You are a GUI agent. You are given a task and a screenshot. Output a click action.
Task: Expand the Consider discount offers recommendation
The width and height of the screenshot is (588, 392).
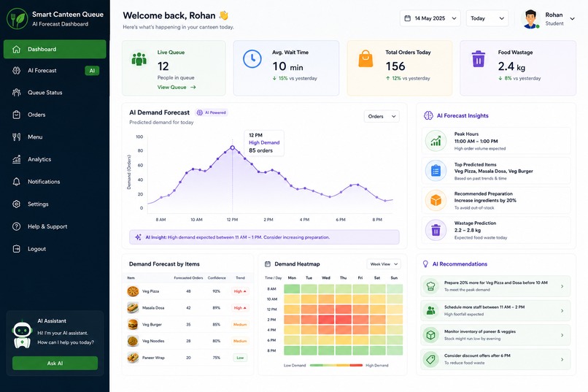[562, 359]
